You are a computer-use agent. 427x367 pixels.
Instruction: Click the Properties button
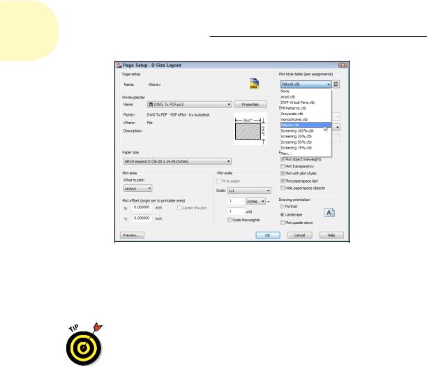(x=250, y=105)
